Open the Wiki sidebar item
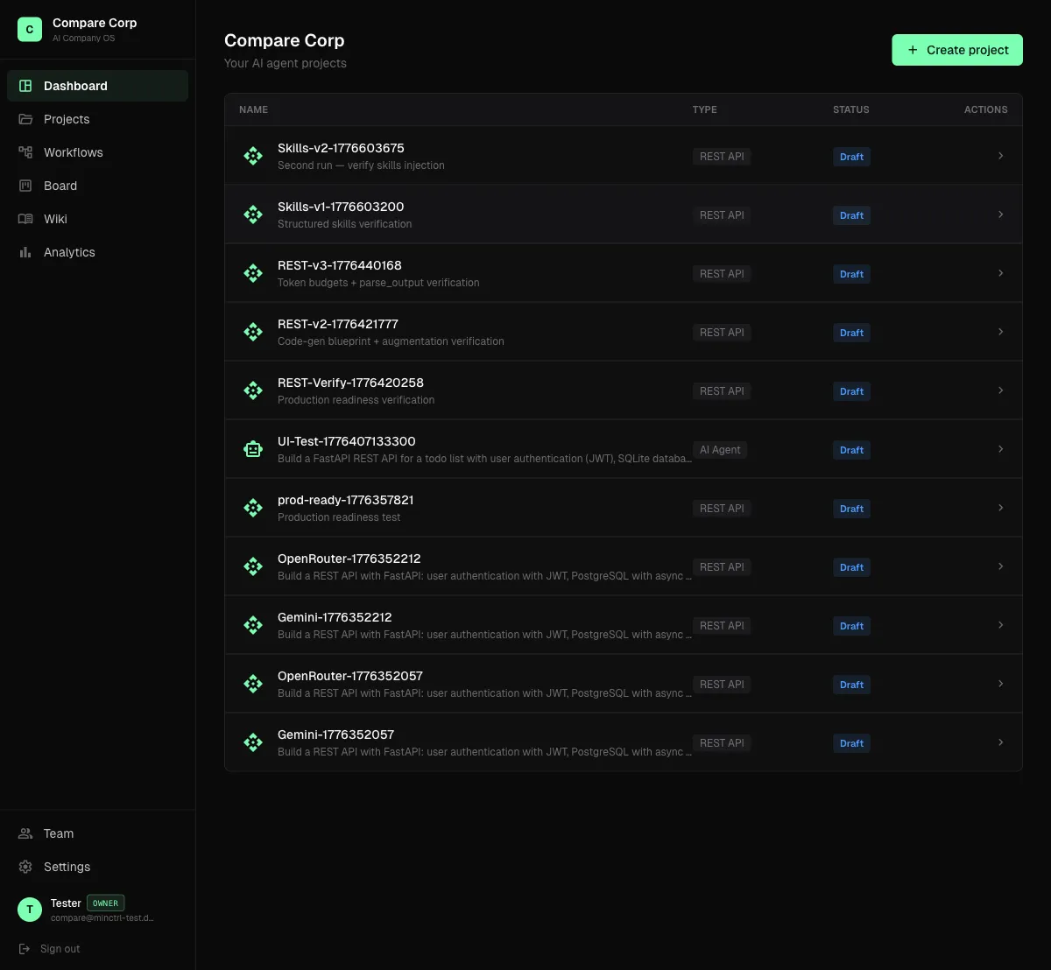 point(97,219)
